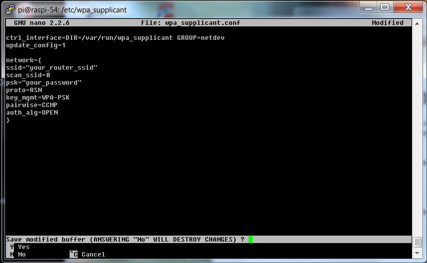Click the scrollbar down arrow

[x=417, y=253]
